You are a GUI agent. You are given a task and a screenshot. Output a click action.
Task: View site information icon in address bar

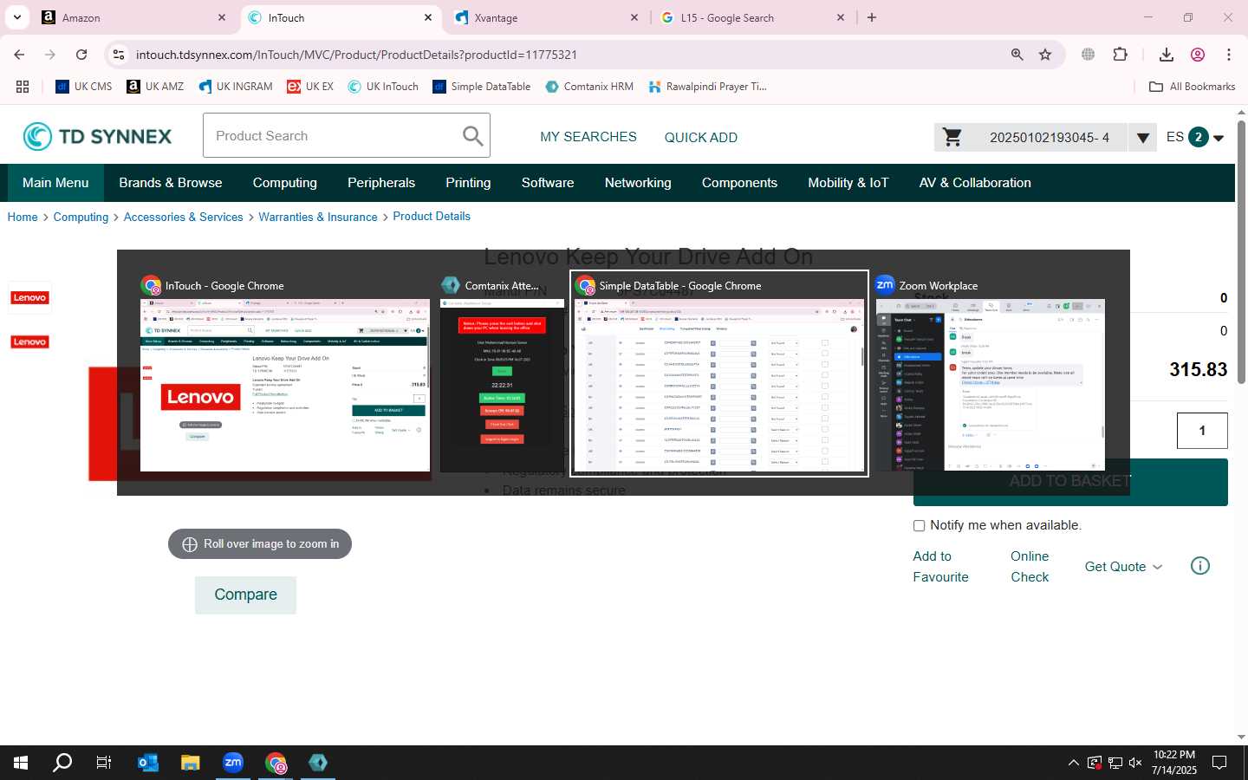[x=119, y=55]
